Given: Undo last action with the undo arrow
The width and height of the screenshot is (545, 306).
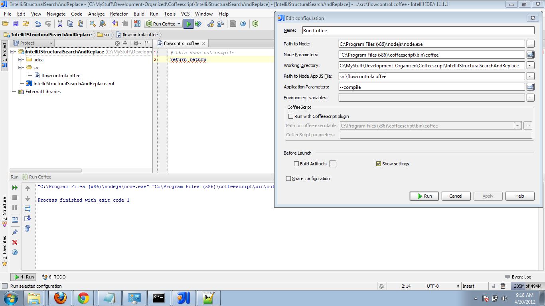Looking at the screenshot, I should (x=38, y=24).
